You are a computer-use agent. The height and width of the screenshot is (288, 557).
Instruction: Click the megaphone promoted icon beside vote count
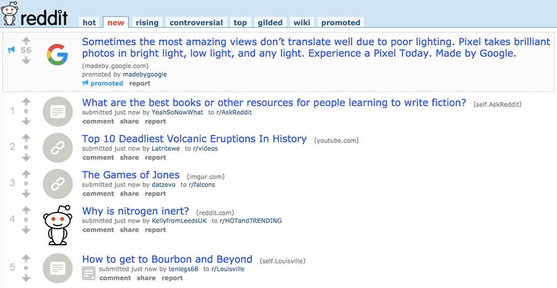point(11,50)
